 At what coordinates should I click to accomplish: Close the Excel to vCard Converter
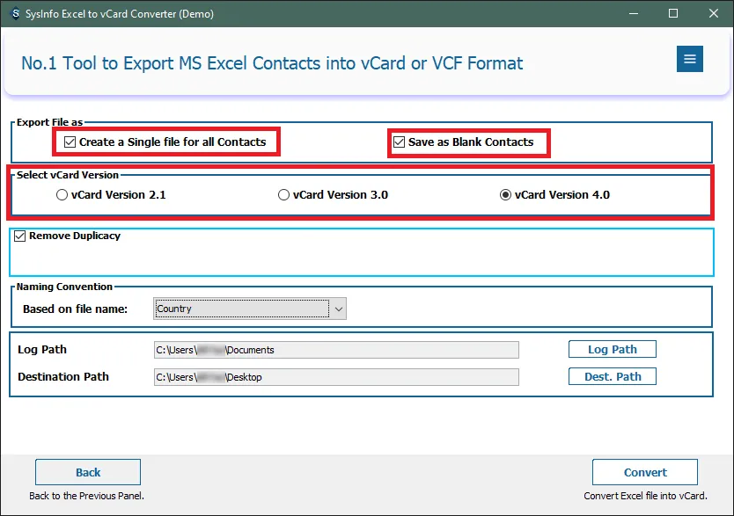[714, 14]
